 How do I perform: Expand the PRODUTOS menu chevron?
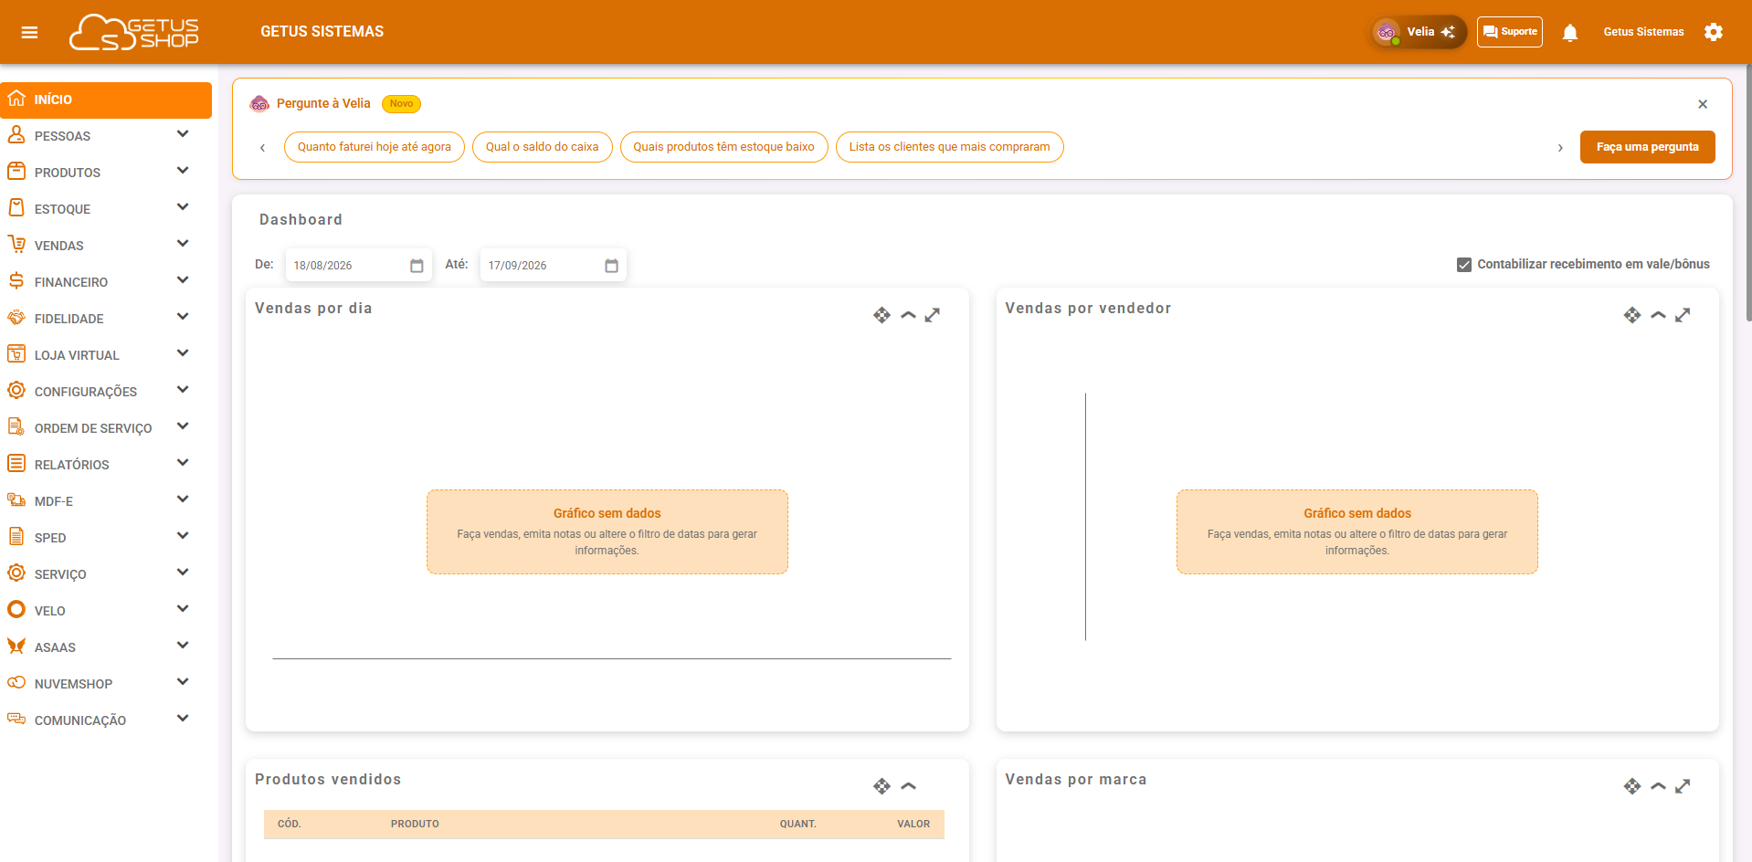pos(183,171)
